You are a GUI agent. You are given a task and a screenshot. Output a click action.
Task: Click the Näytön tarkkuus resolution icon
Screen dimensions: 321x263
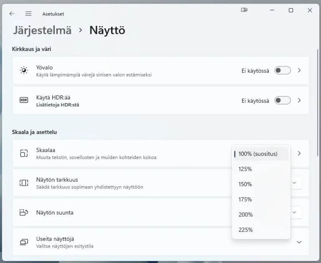pos(24,183)
